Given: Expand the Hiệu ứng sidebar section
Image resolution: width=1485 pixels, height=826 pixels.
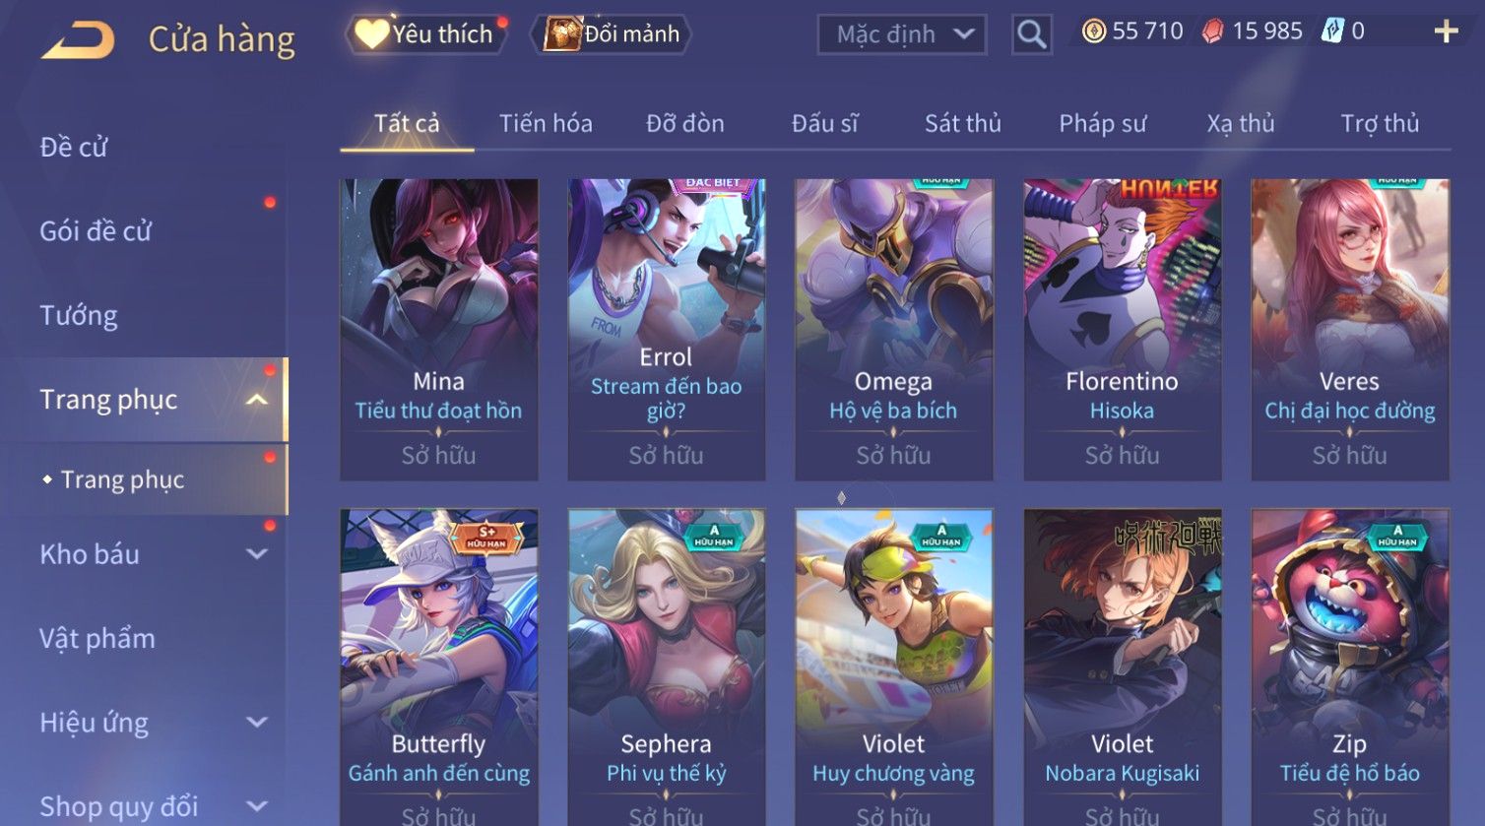Looking at the screenshot, I should tap(257, 723).
